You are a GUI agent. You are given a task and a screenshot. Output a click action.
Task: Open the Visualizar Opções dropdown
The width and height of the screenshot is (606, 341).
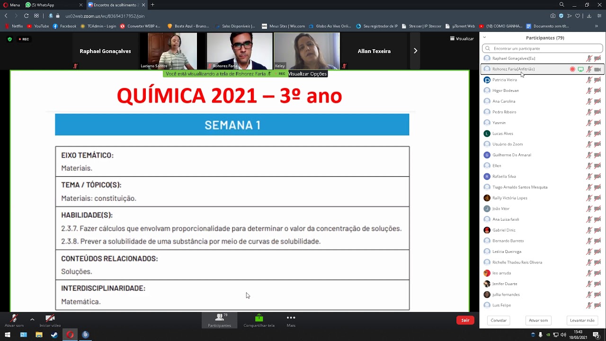pyautogui.click(x=307, y=74)
